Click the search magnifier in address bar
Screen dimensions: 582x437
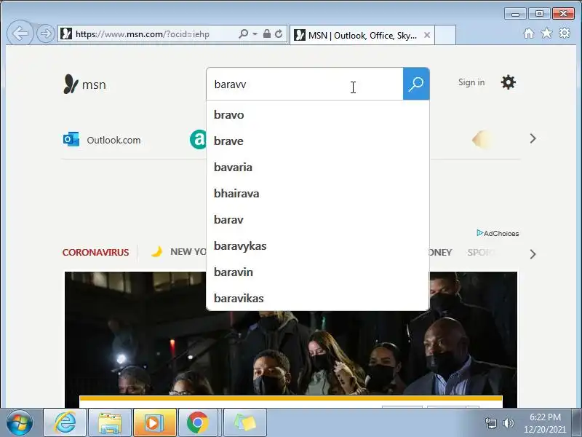point(244,34)
